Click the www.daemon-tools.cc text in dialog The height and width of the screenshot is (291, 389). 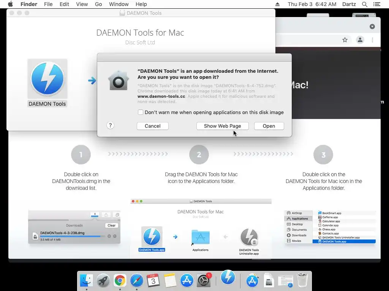point(161,96)
